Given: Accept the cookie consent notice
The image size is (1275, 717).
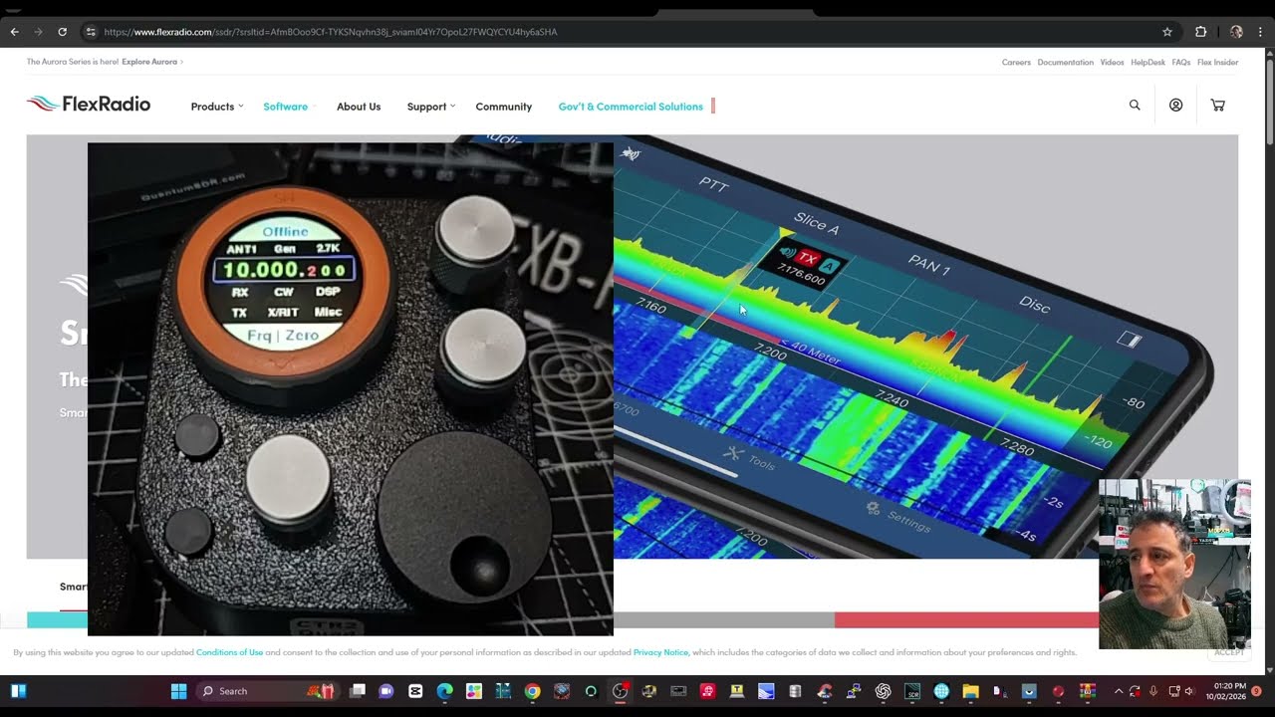Looking at the screenshot, I should click(1229, 652).
